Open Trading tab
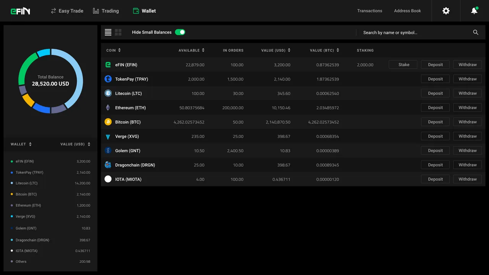 (106, 11)
